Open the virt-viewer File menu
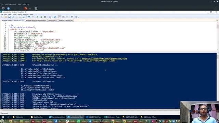The width and height of the screenshot is (219, 123). 2,4
